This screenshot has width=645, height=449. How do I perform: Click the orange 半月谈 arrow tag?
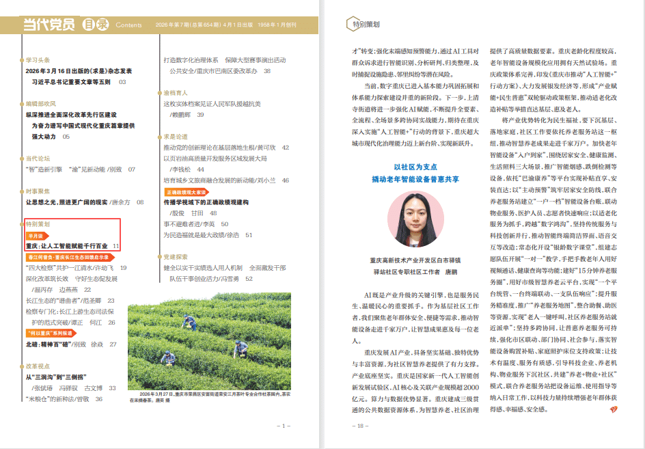click(x=37, y=236)
